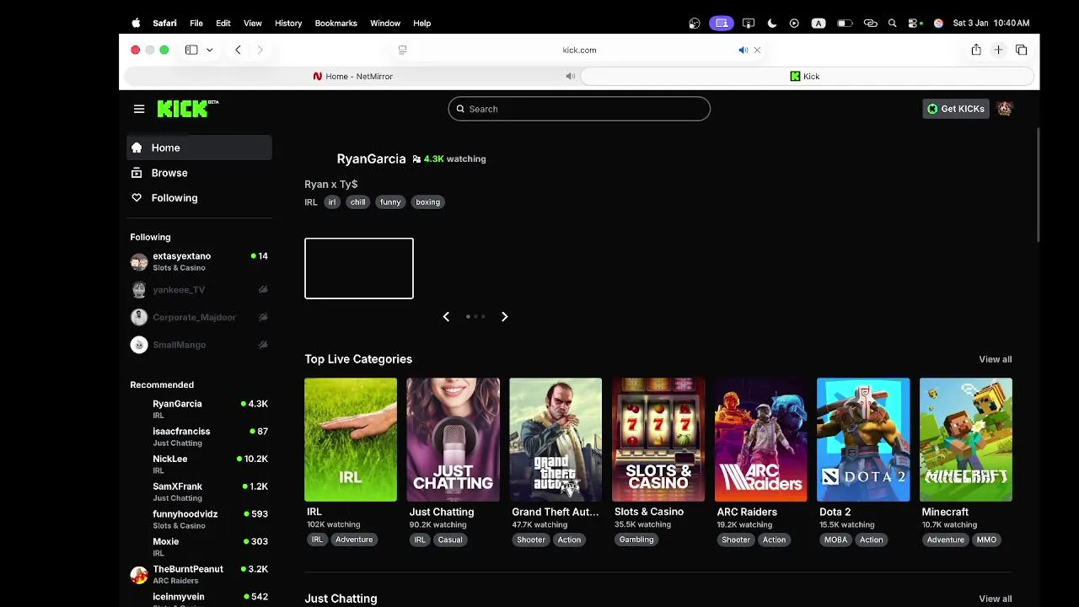Screen dimensions: 1079x607
Task: Open Minecraft category card
Action: click(966, 439)
